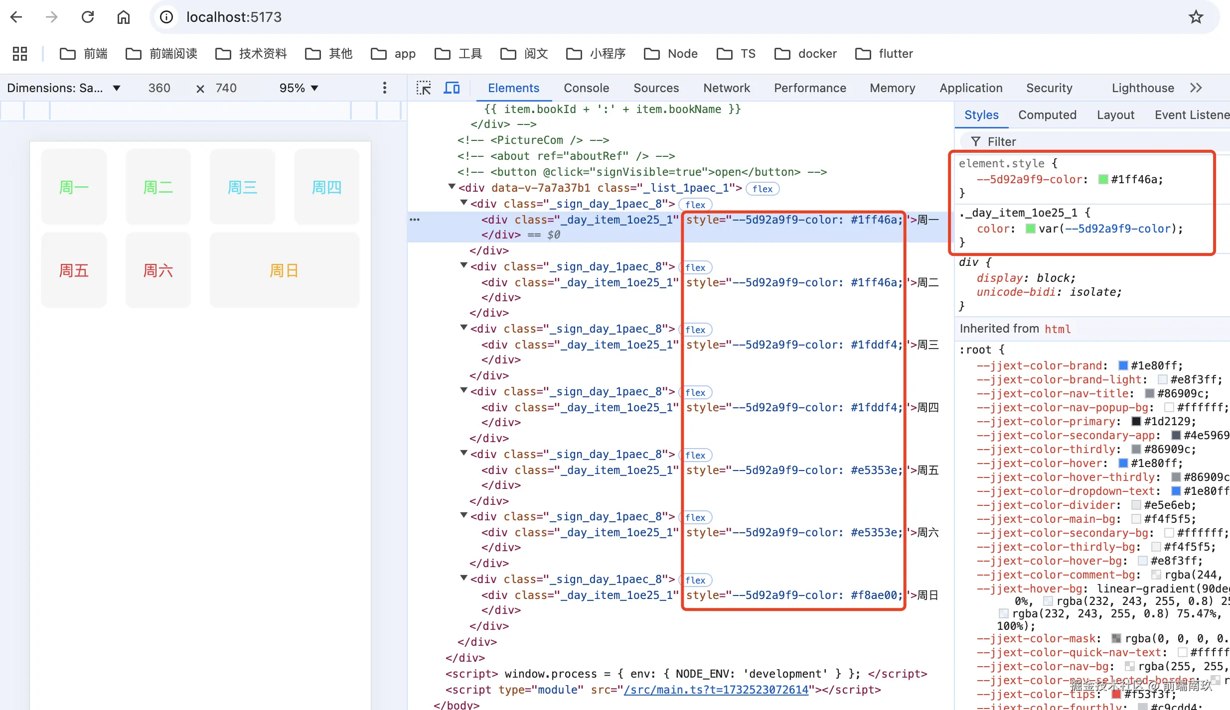Collapse the _list_1paec_1 div node
1230x710 pixels.
[x=452, y=187]
